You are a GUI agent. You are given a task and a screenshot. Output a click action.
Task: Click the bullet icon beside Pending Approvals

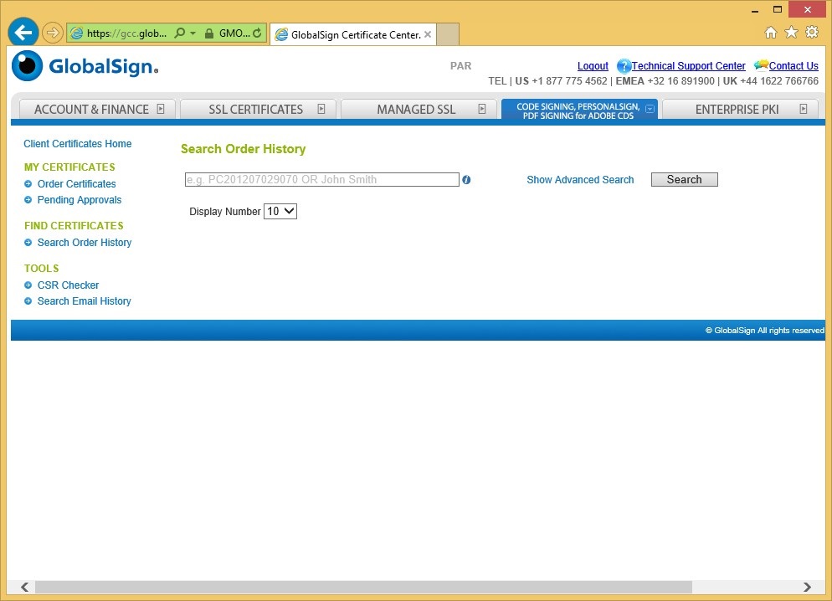28,200
